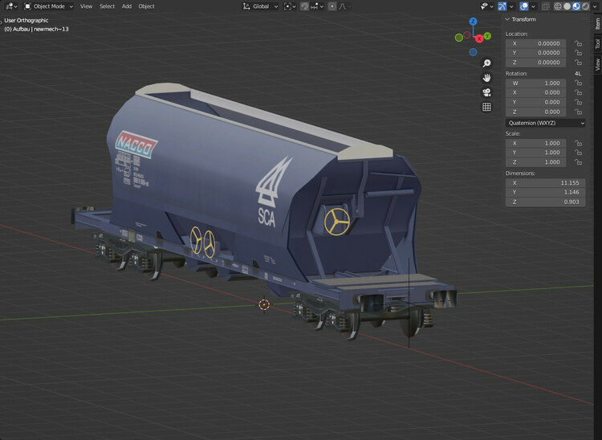This screenshot has height=440, width=602.
Task: Open object type visibility dropdown
Action: [x=487, y=6]
